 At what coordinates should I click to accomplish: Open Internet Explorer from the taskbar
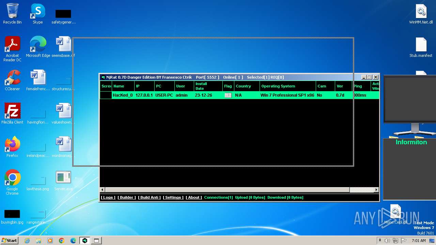pyautogui.click(x=27, y=241)
